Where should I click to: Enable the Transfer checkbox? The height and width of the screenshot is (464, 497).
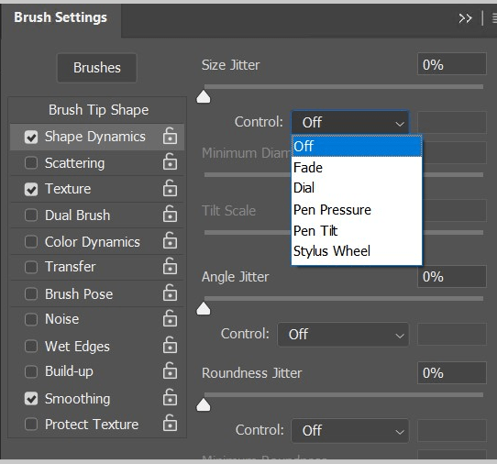pyautogui.click(x=31, y=267)
